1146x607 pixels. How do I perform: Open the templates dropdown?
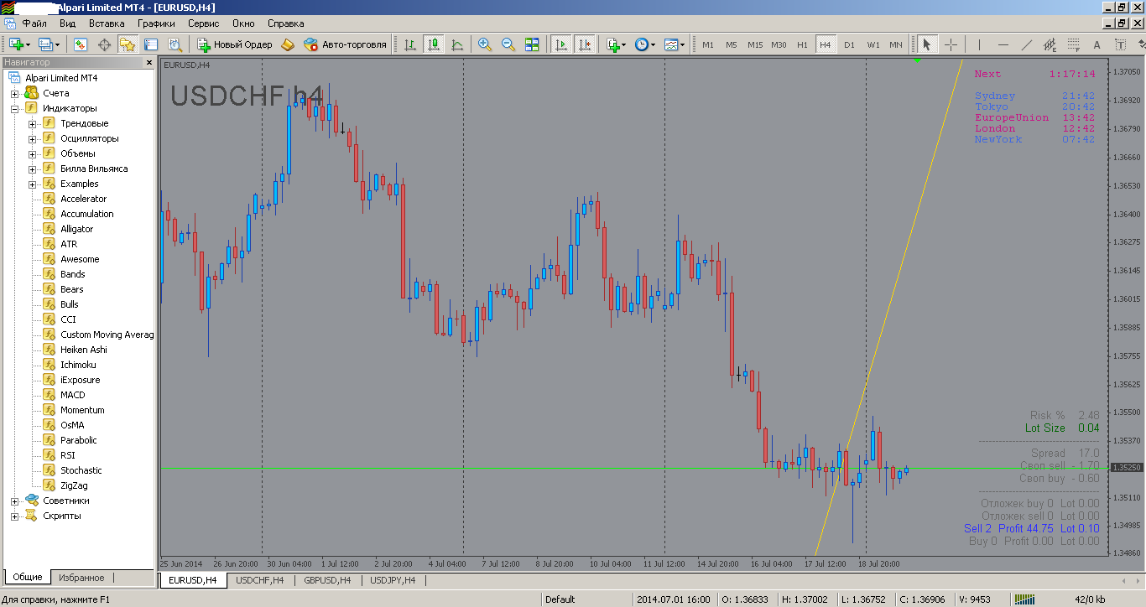point(675,44)
